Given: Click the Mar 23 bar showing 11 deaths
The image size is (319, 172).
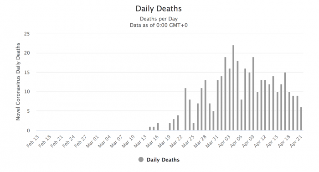Looking at the screenshot, I should point(185,109).
